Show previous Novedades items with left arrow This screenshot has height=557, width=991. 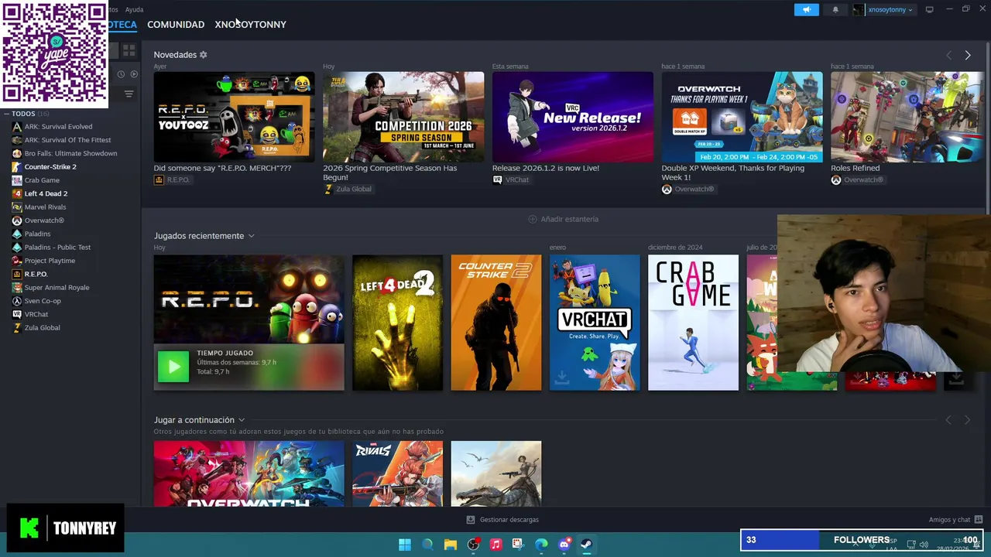[948, 55]
